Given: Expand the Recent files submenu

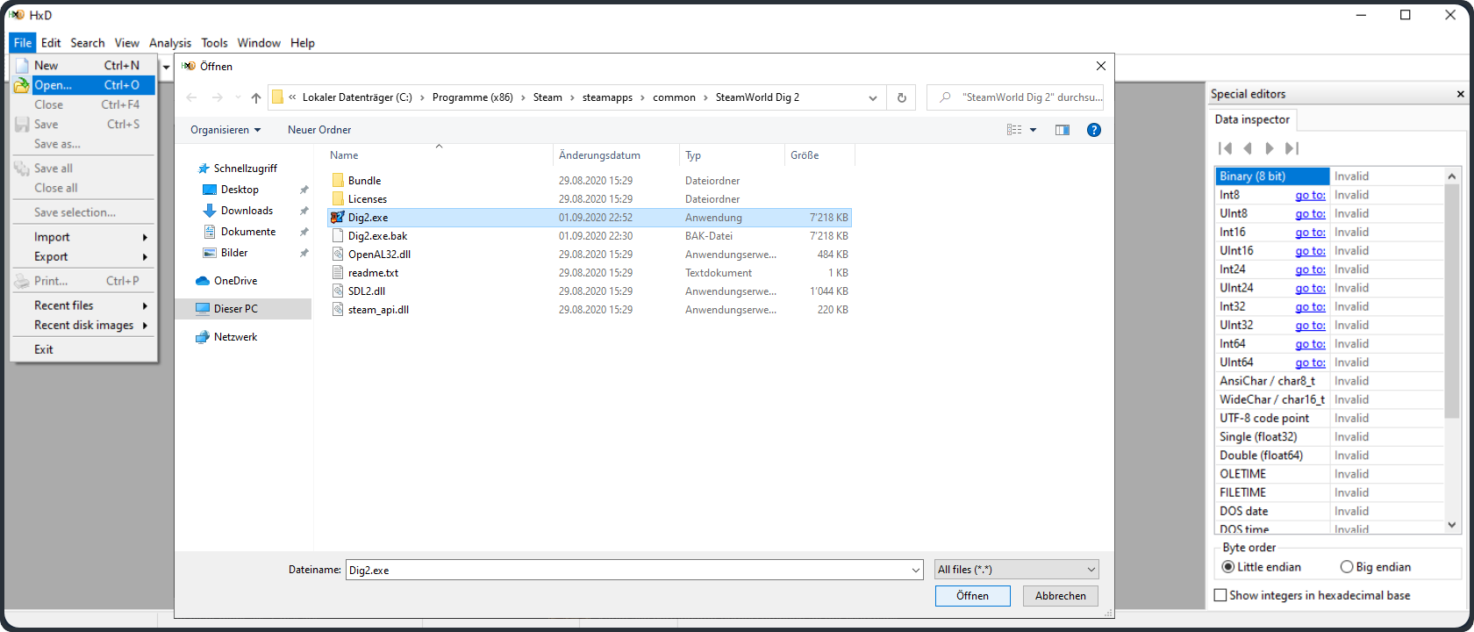Looking at the screenshot, I should [x=83, y=305].
